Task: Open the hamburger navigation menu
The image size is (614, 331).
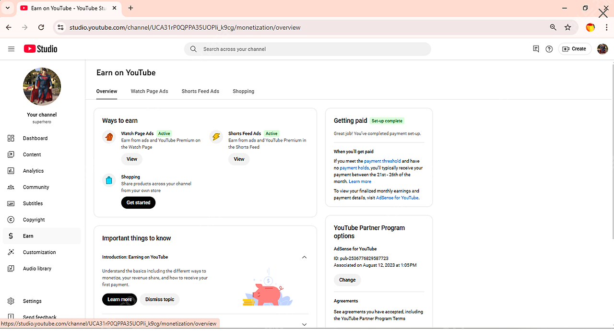Action: [x=12, y=49]
